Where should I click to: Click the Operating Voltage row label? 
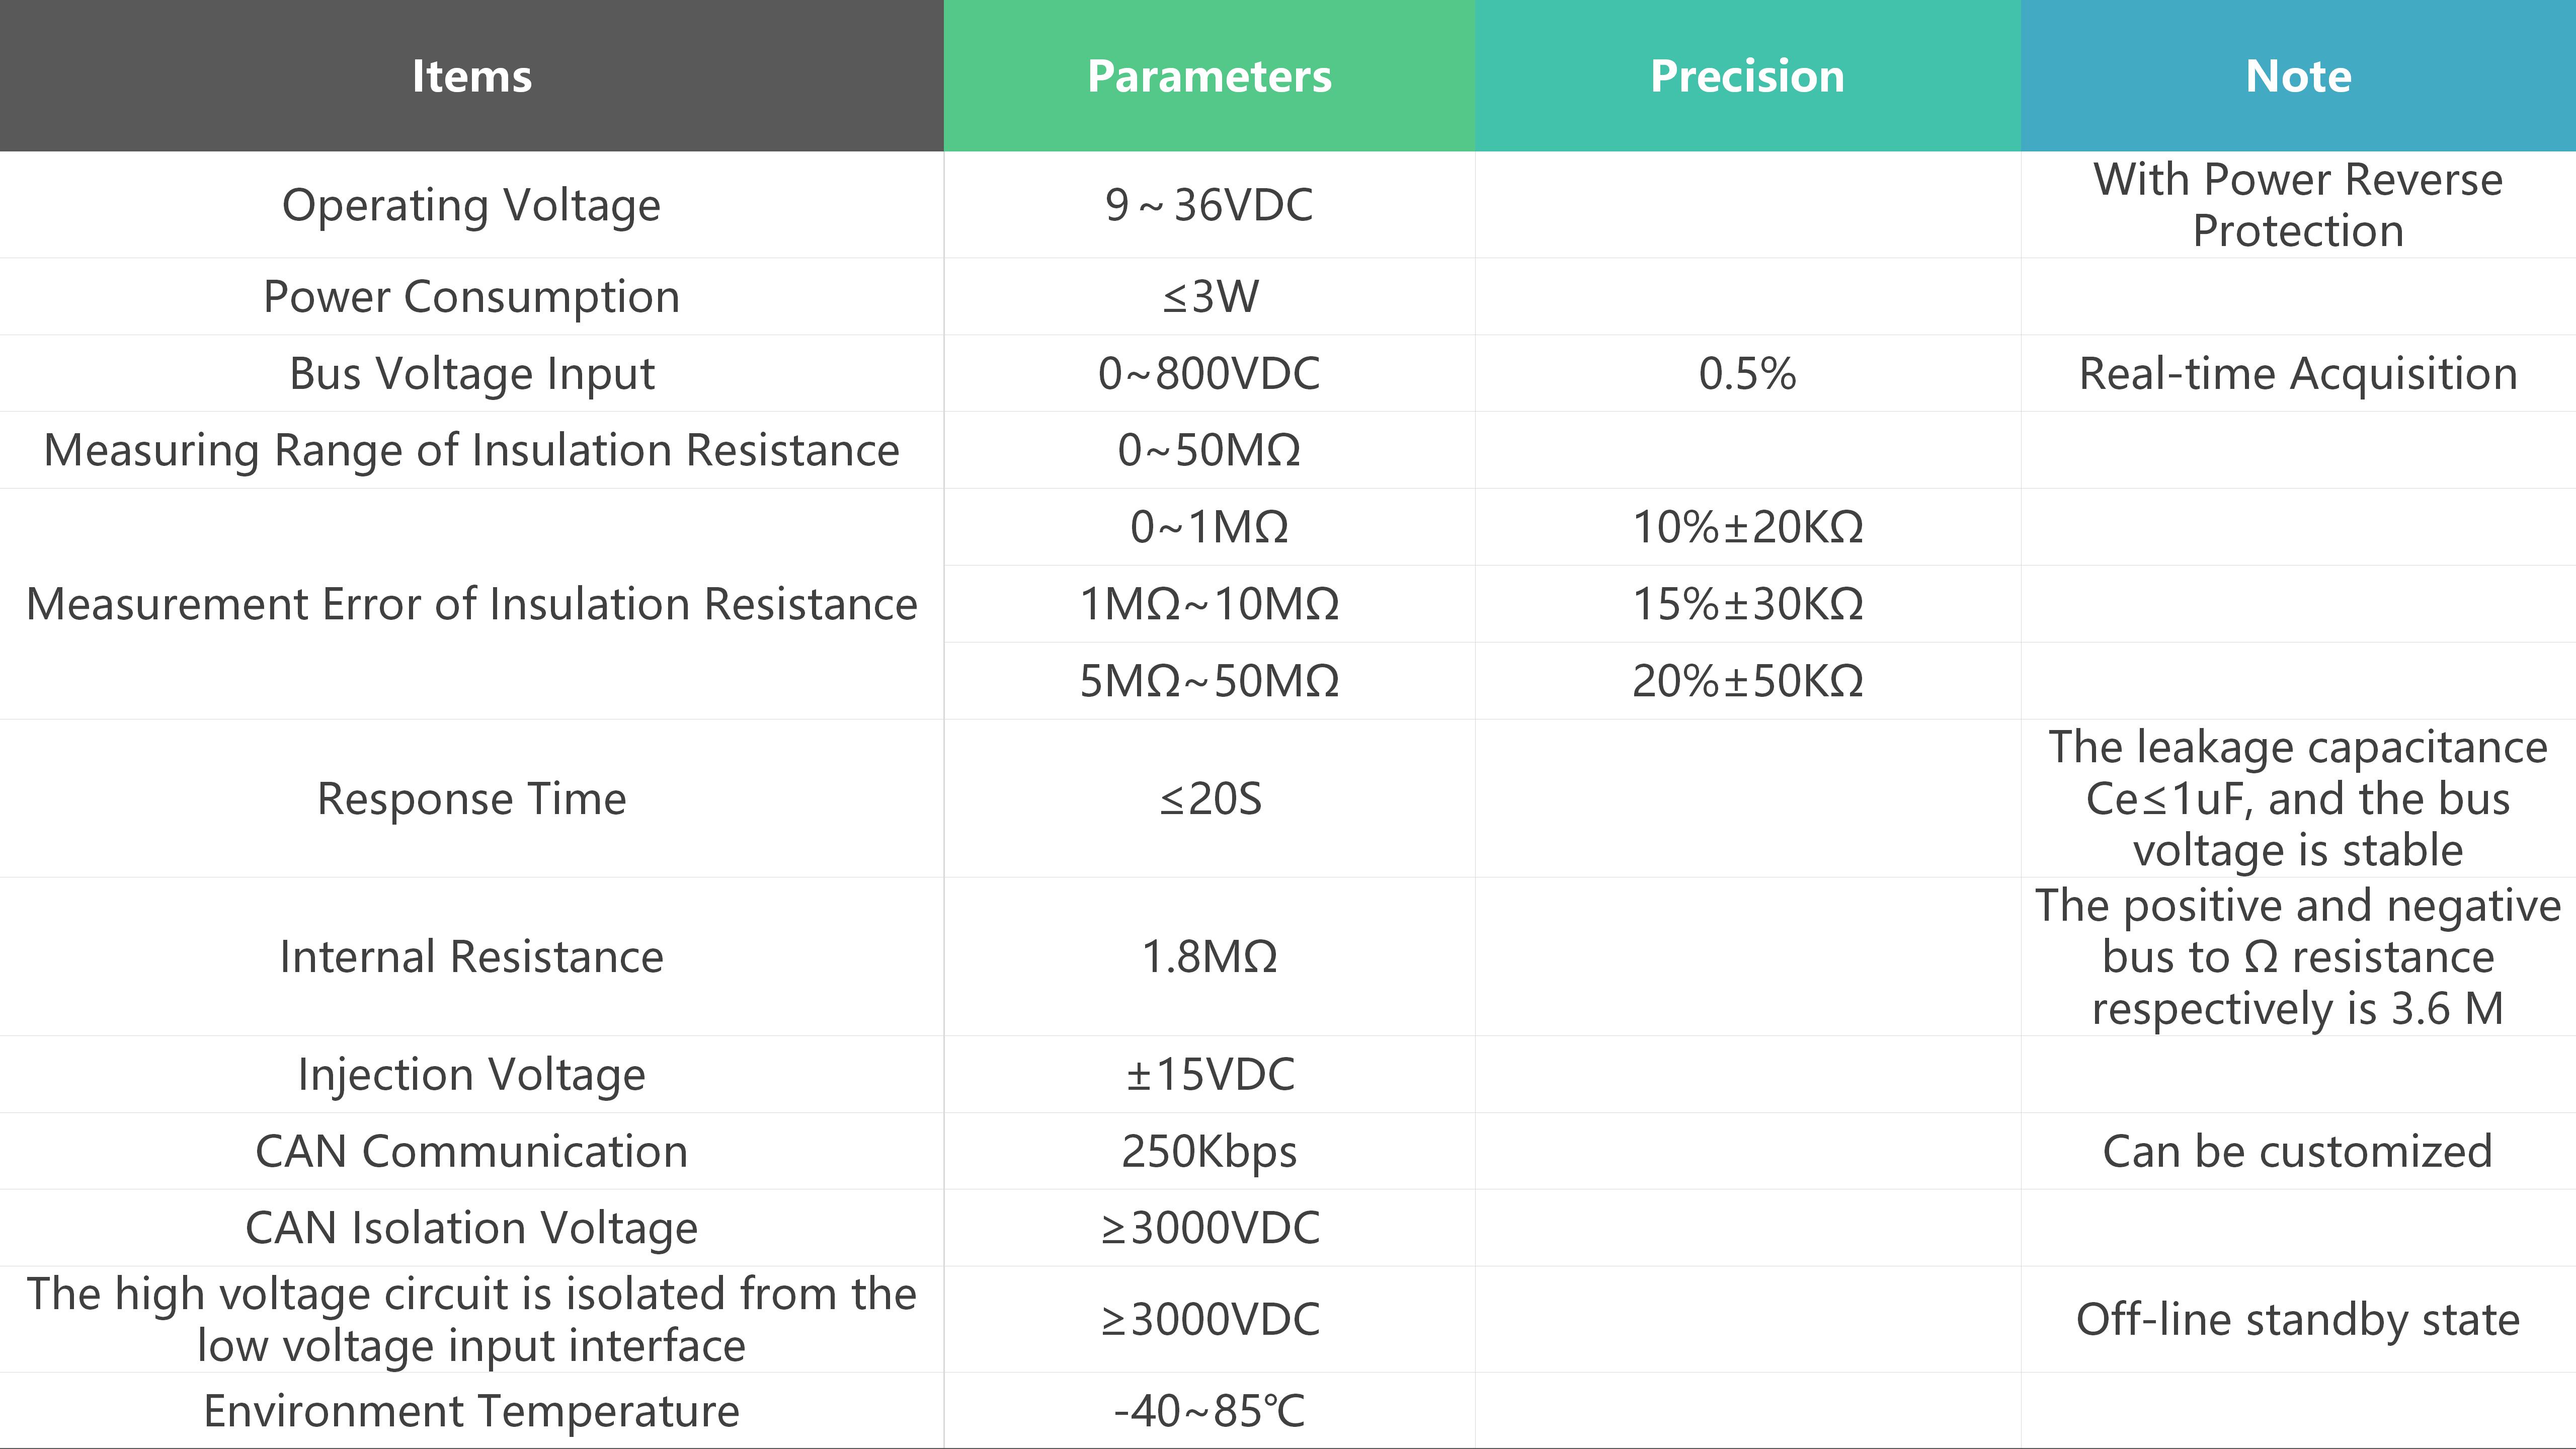click(x=471, y=205)
